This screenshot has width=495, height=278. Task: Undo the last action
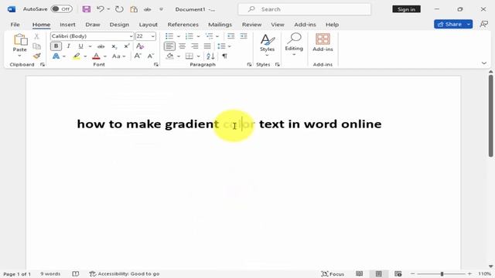click(101, 9)
